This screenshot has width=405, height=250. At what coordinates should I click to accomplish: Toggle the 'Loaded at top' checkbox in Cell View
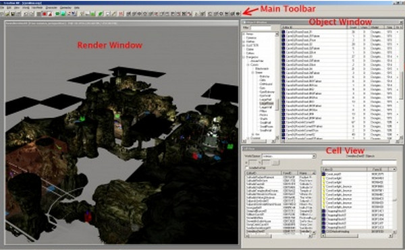click(x=246, y=168)
